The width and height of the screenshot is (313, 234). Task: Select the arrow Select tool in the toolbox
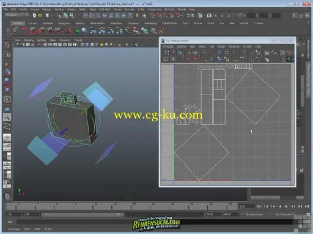coord(7,45)
